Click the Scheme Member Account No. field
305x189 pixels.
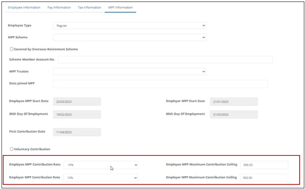click(x=165, y=59)
